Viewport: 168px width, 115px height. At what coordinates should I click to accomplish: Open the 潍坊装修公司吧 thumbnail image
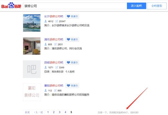coord(32,46)
